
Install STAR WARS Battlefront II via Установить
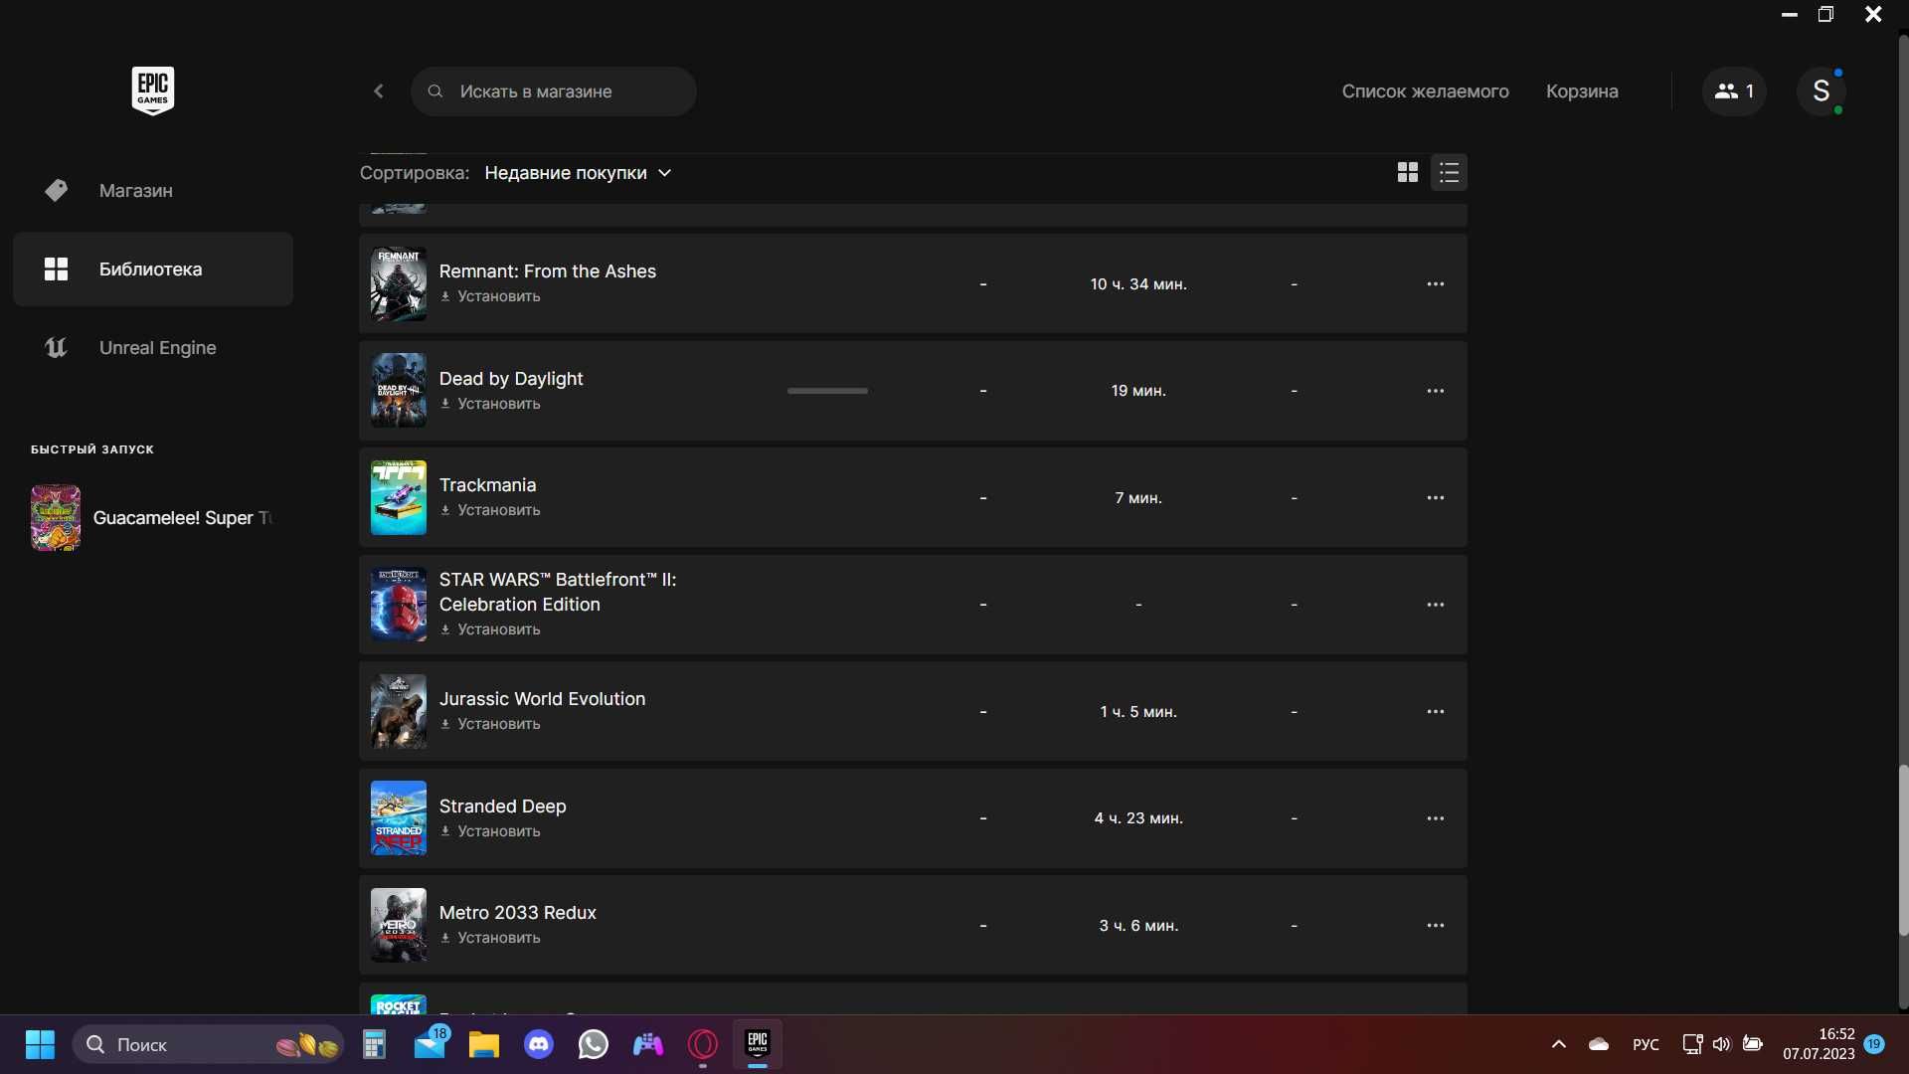490,629
